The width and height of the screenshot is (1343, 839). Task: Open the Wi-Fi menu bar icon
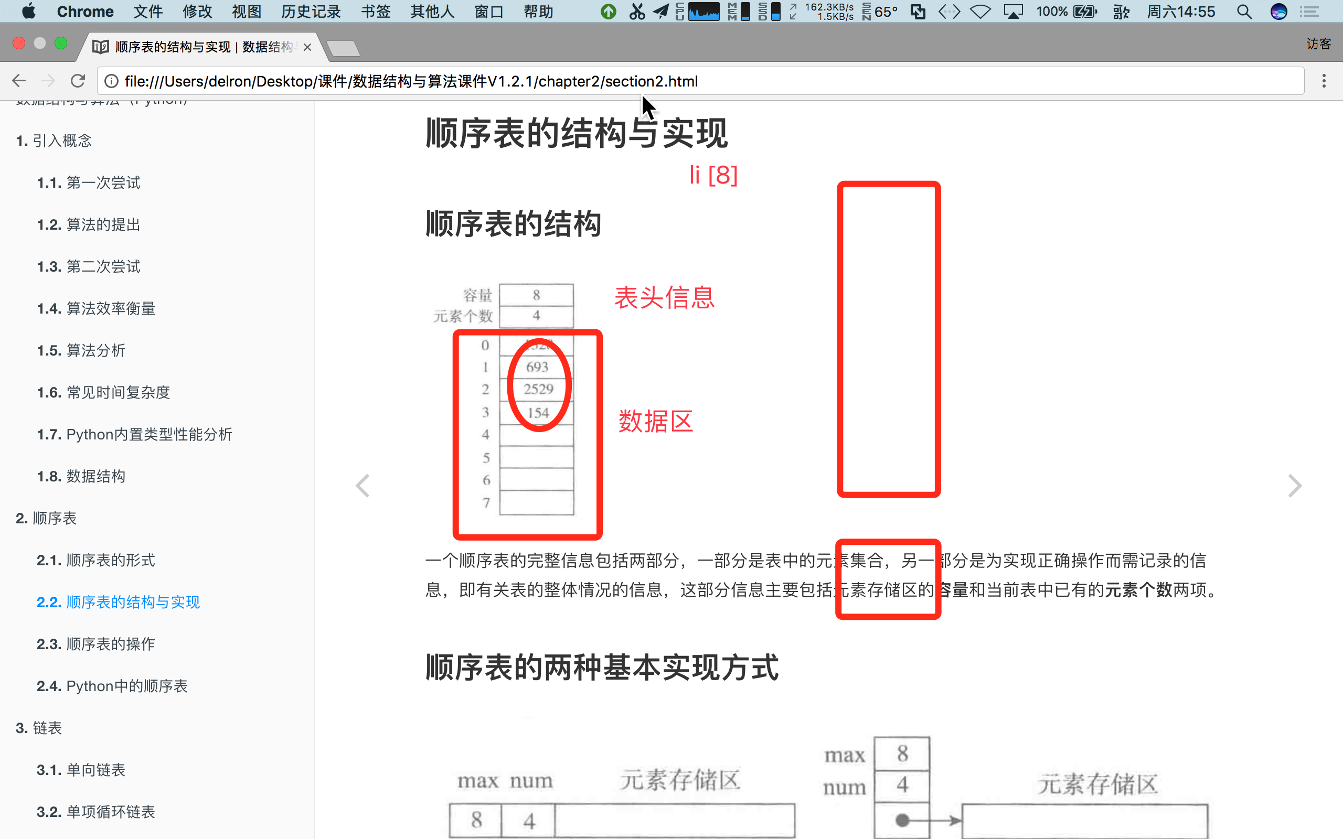980,12
